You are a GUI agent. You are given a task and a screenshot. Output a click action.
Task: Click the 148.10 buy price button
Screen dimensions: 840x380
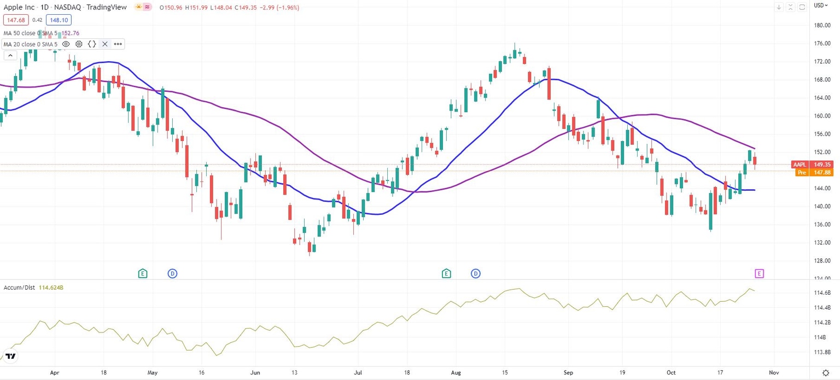pyautogui.click(x=59, y=20)
